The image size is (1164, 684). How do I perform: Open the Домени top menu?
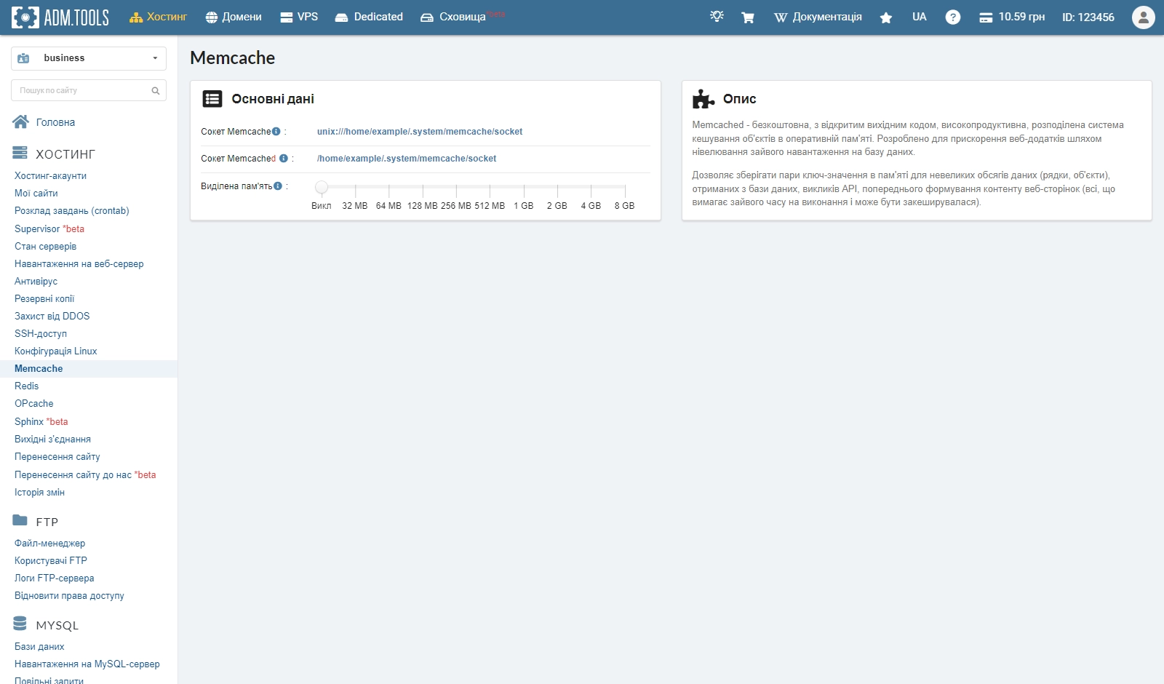point(234,17)
